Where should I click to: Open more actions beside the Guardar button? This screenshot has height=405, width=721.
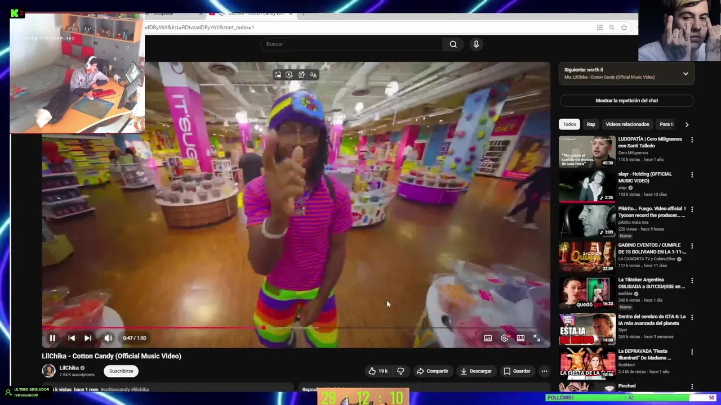pyautogui.click(x=544, y=371)
